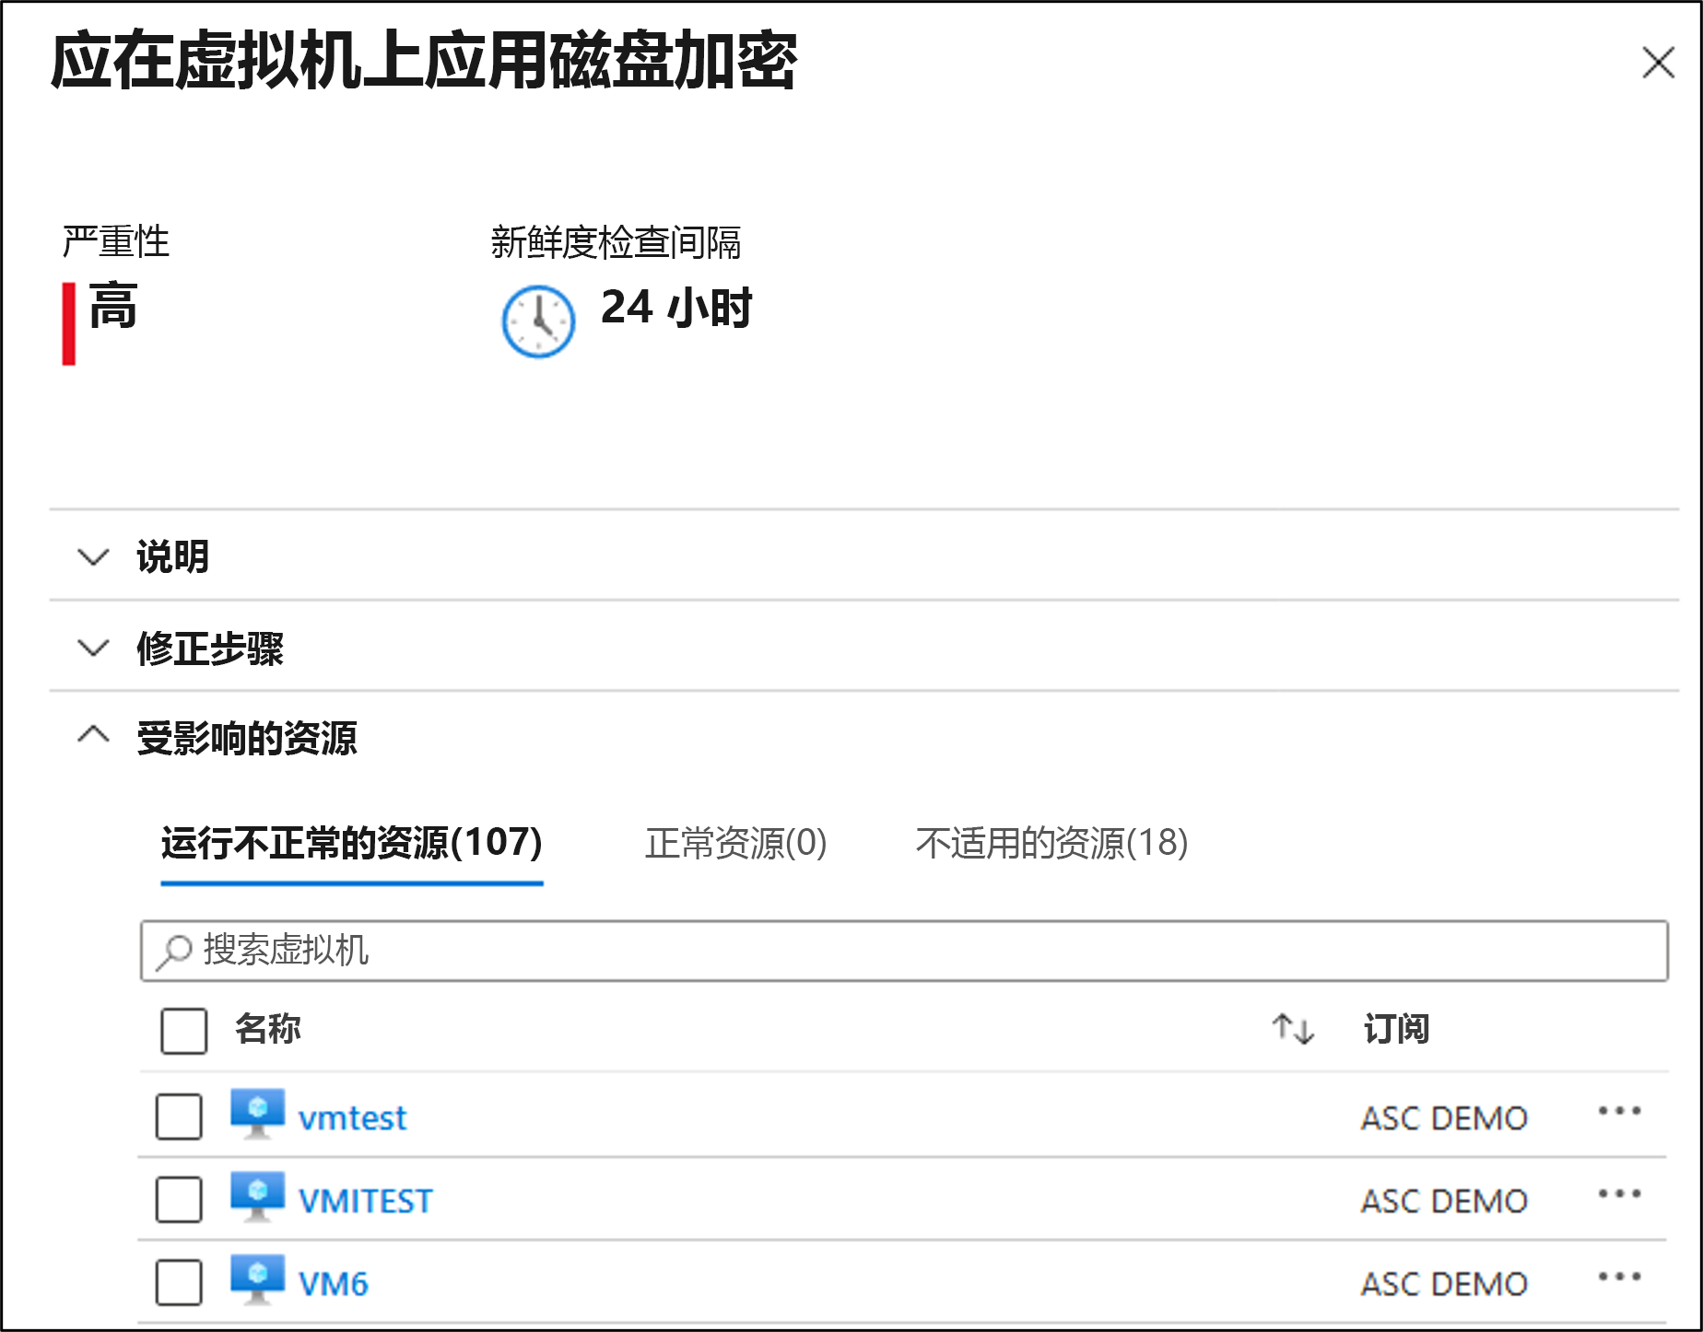Expand the 修正步骤 section chevron
The height and width of the screenshot is (1332, 1703).
point(93,648)
